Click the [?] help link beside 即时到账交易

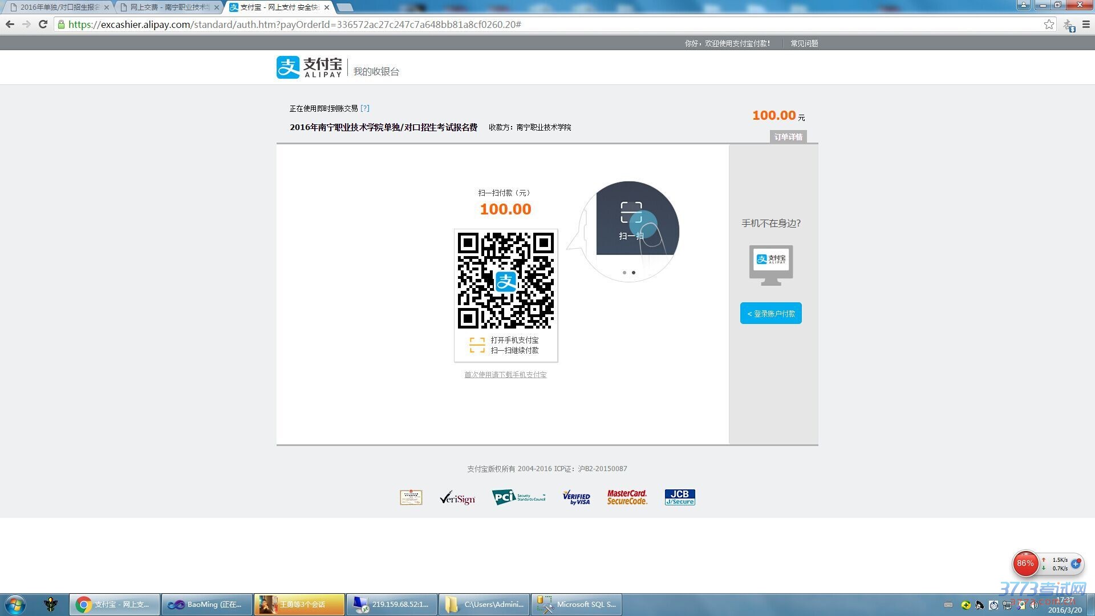[365, 108]
